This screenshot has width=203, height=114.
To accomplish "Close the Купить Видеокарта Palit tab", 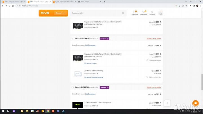I will click(75, 2).
